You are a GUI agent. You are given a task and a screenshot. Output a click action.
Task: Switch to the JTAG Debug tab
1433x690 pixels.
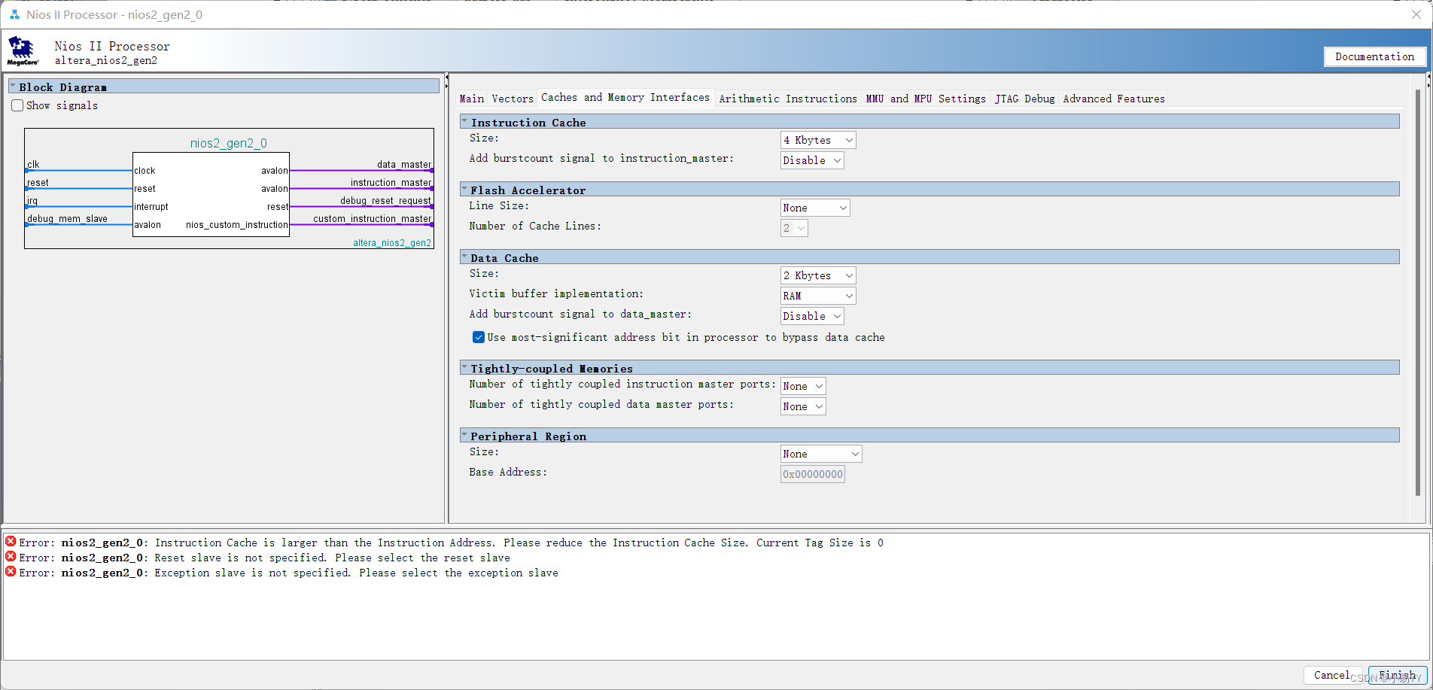point(1025,99)
